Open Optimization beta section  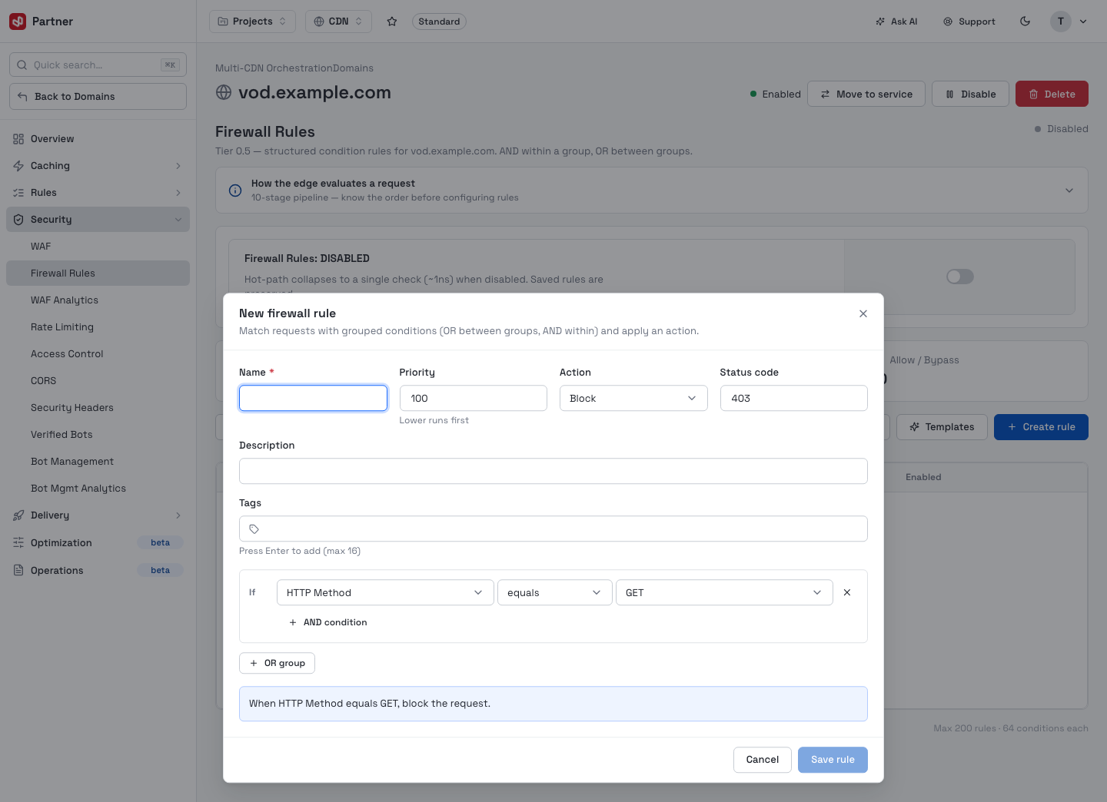[x=98, y=543]
